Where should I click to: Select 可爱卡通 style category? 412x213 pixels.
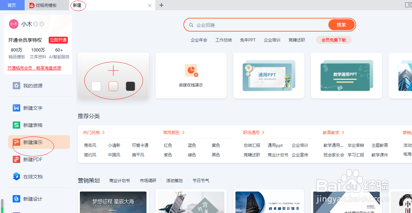140,145
